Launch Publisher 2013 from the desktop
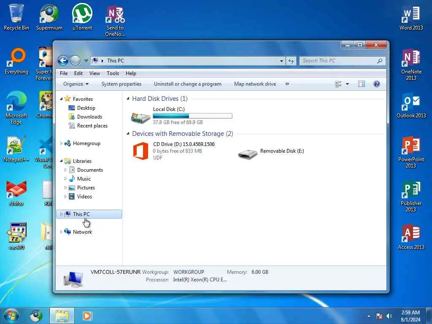Screen dimensions: 432x324 (x=411, y=196)
